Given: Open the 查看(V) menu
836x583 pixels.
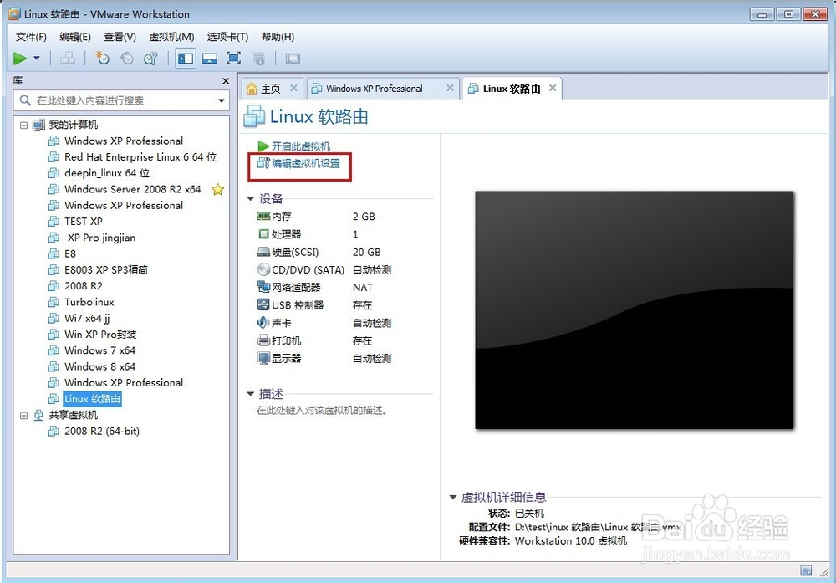Looking at the screenshot, I should 120,37.
